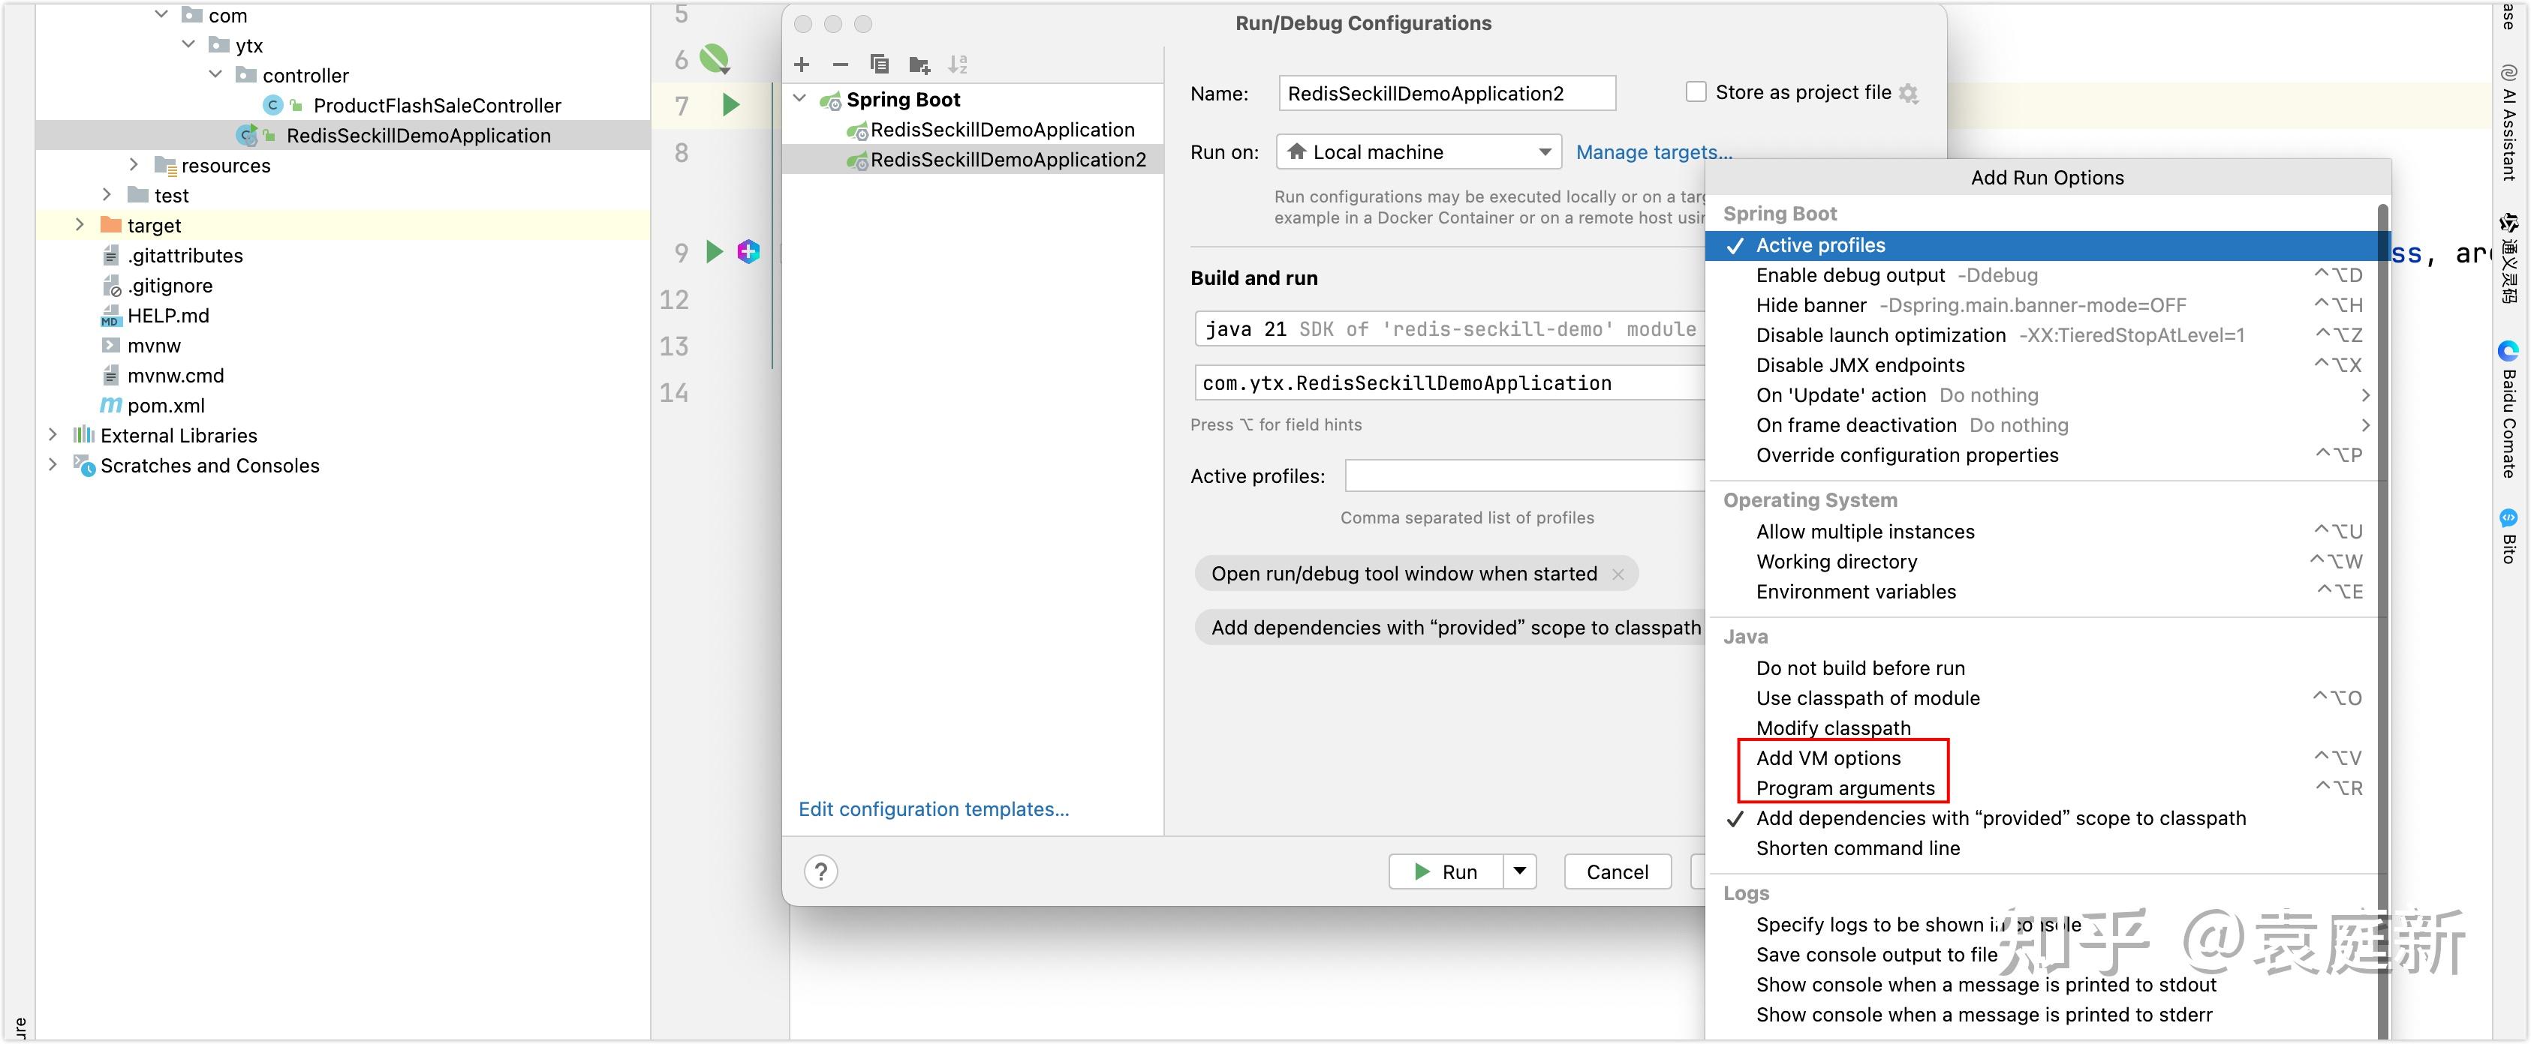Run the application from line 7 gutter
2531x1044 pixels.
click(x=730, y=104)
